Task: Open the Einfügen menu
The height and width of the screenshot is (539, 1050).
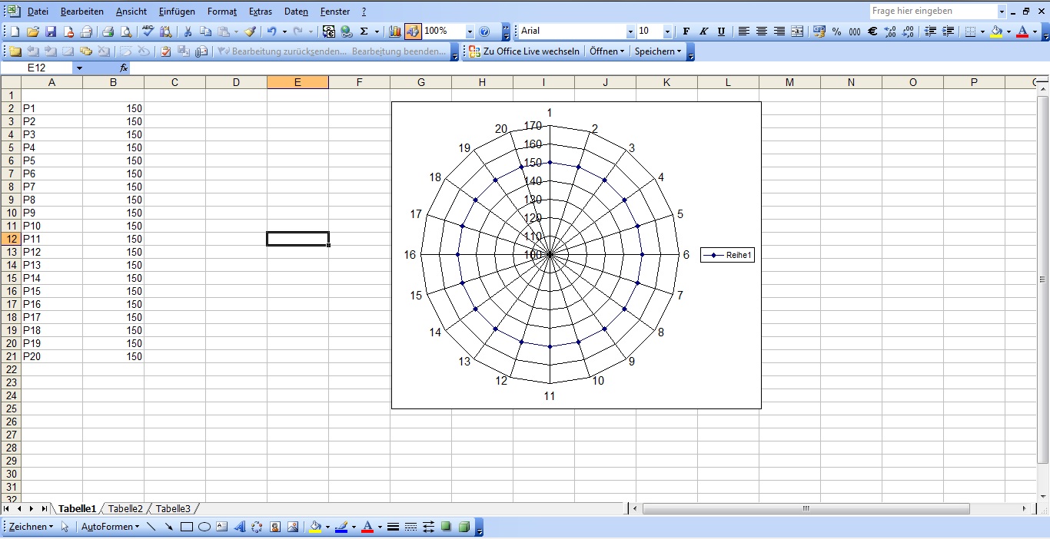Action: click(177, 12)
